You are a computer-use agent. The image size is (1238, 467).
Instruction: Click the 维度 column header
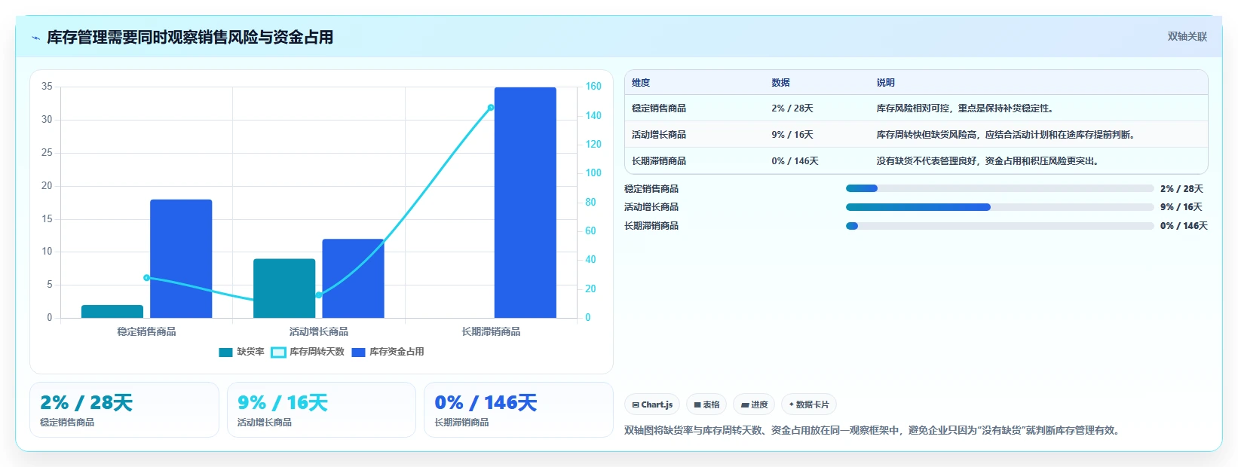click(641, 83)
